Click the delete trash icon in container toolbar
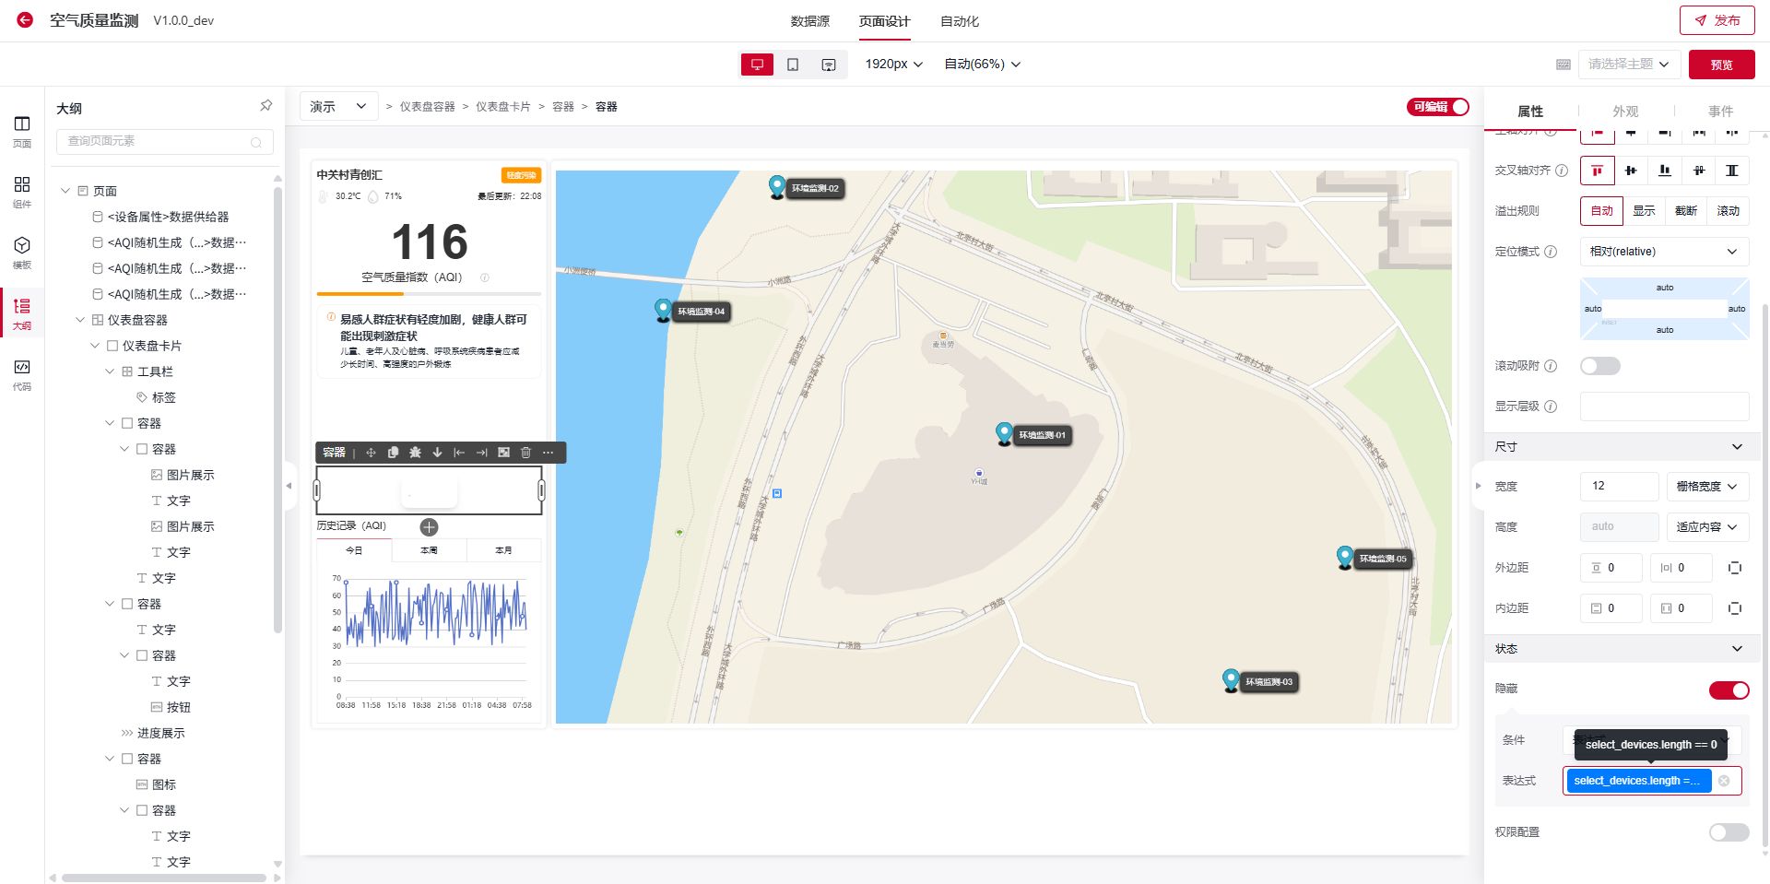 point(525,453)
